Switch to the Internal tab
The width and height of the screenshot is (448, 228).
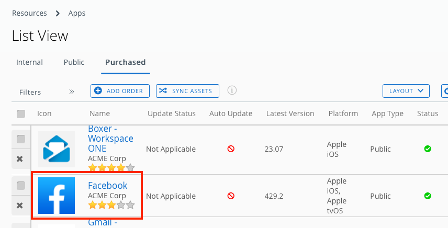(x=30, y=62)
